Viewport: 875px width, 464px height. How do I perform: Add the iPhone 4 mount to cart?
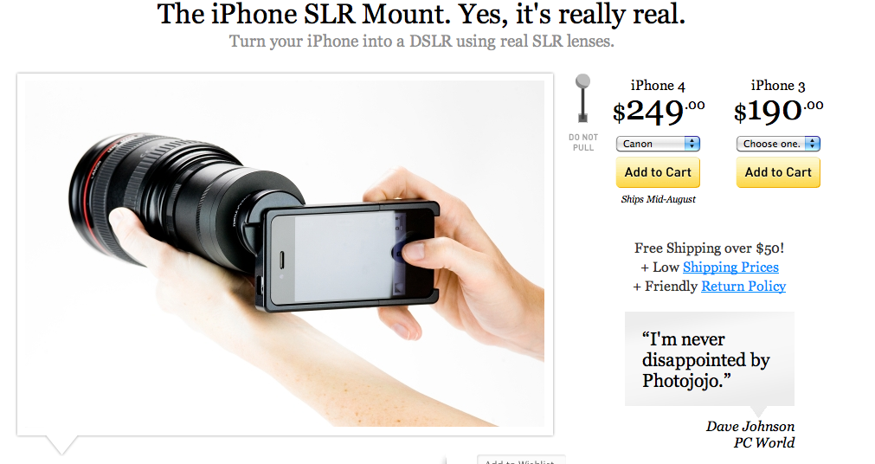tap(658, 172)
